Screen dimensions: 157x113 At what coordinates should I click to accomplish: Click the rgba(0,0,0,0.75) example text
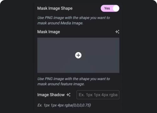(x=78, y=105)
